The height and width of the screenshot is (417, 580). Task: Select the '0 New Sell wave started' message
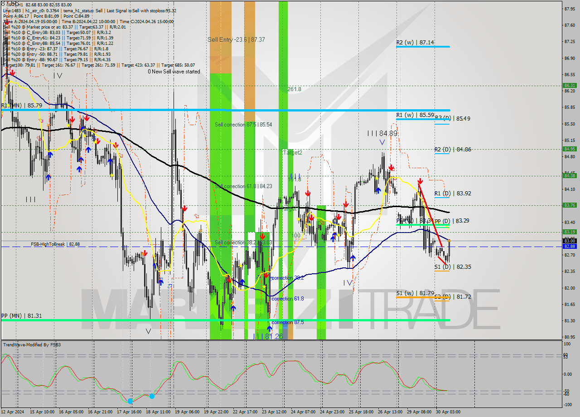pyautogui.click(x=174, y=72)
